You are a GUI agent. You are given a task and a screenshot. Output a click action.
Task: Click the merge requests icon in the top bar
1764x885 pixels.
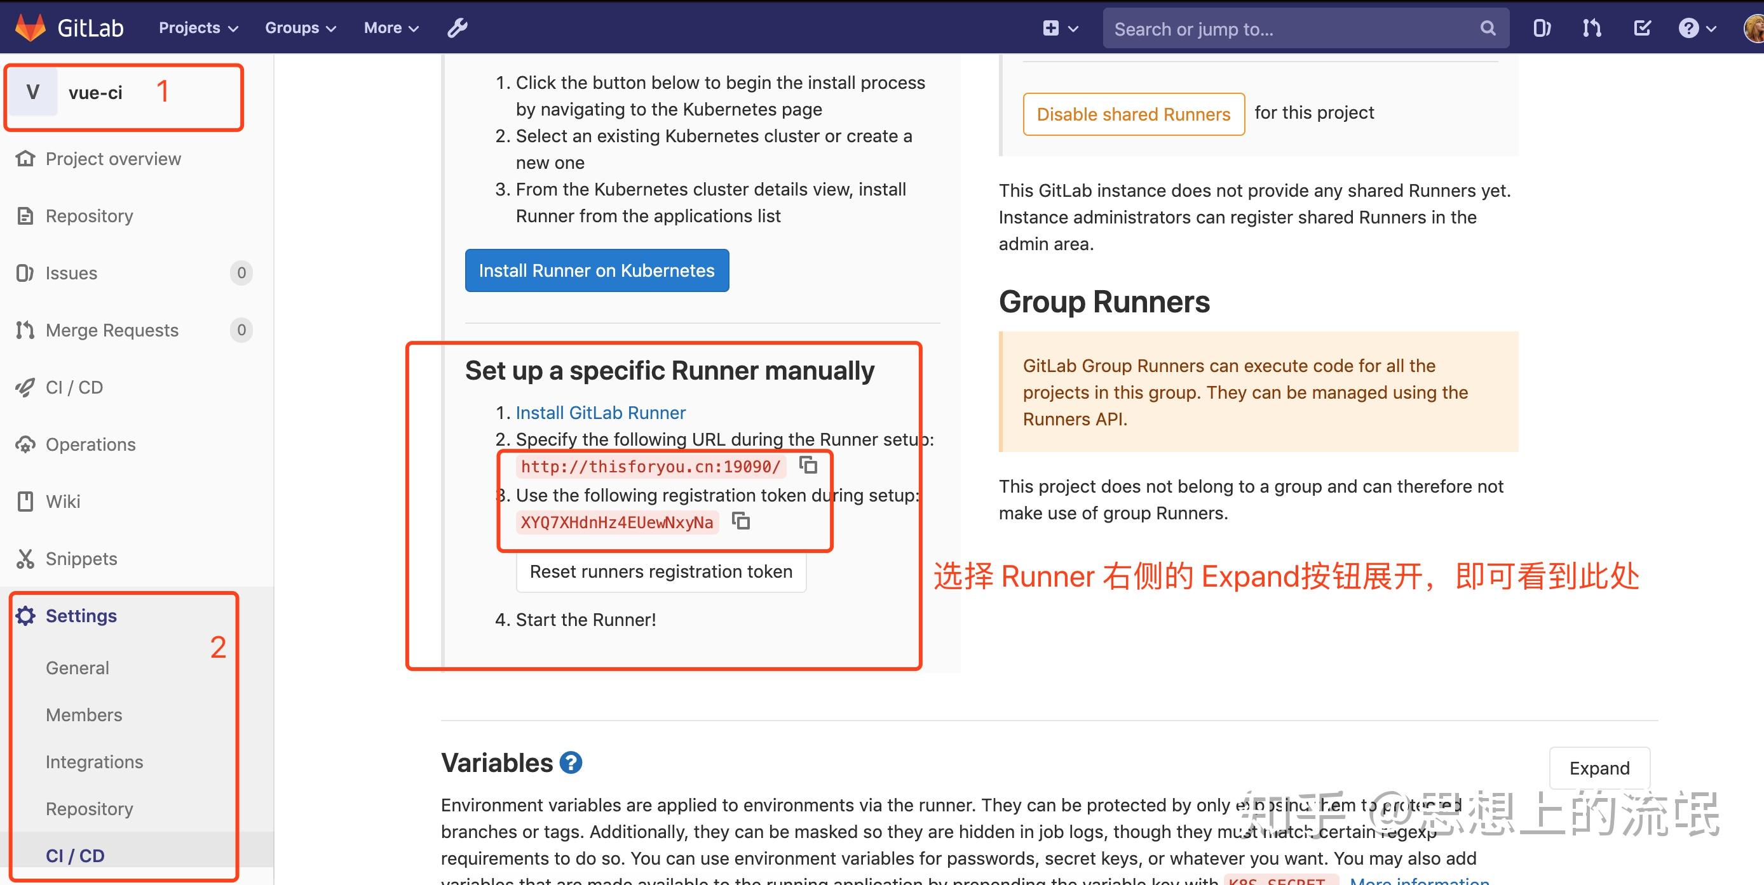(x=1591, y=27)
